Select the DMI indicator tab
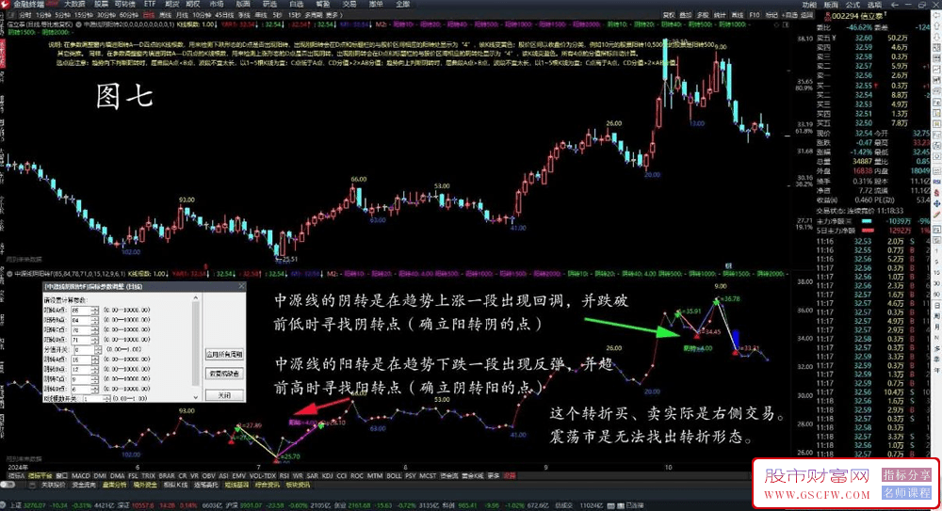 (x=100, y=475)
